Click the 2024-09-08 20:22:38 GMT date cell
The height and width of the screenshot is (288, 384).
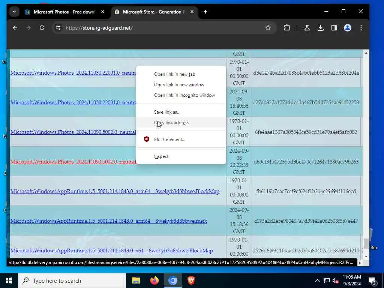tap(239, 161)
